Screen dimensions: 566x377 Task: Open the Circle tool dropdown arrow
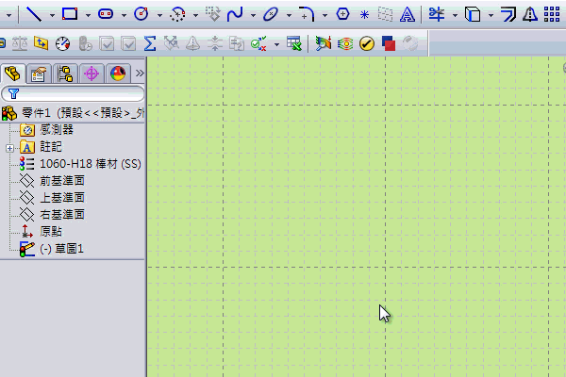[x=159, y=15]
